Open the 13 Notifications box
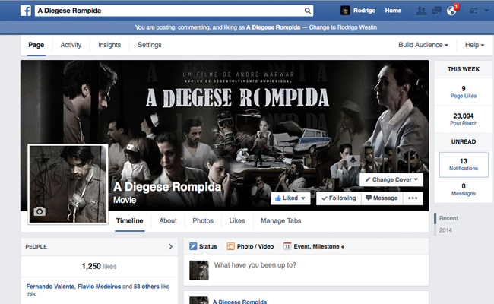Image resolution: width=494 pixels, height=304 pixels. tap(464, 164)
